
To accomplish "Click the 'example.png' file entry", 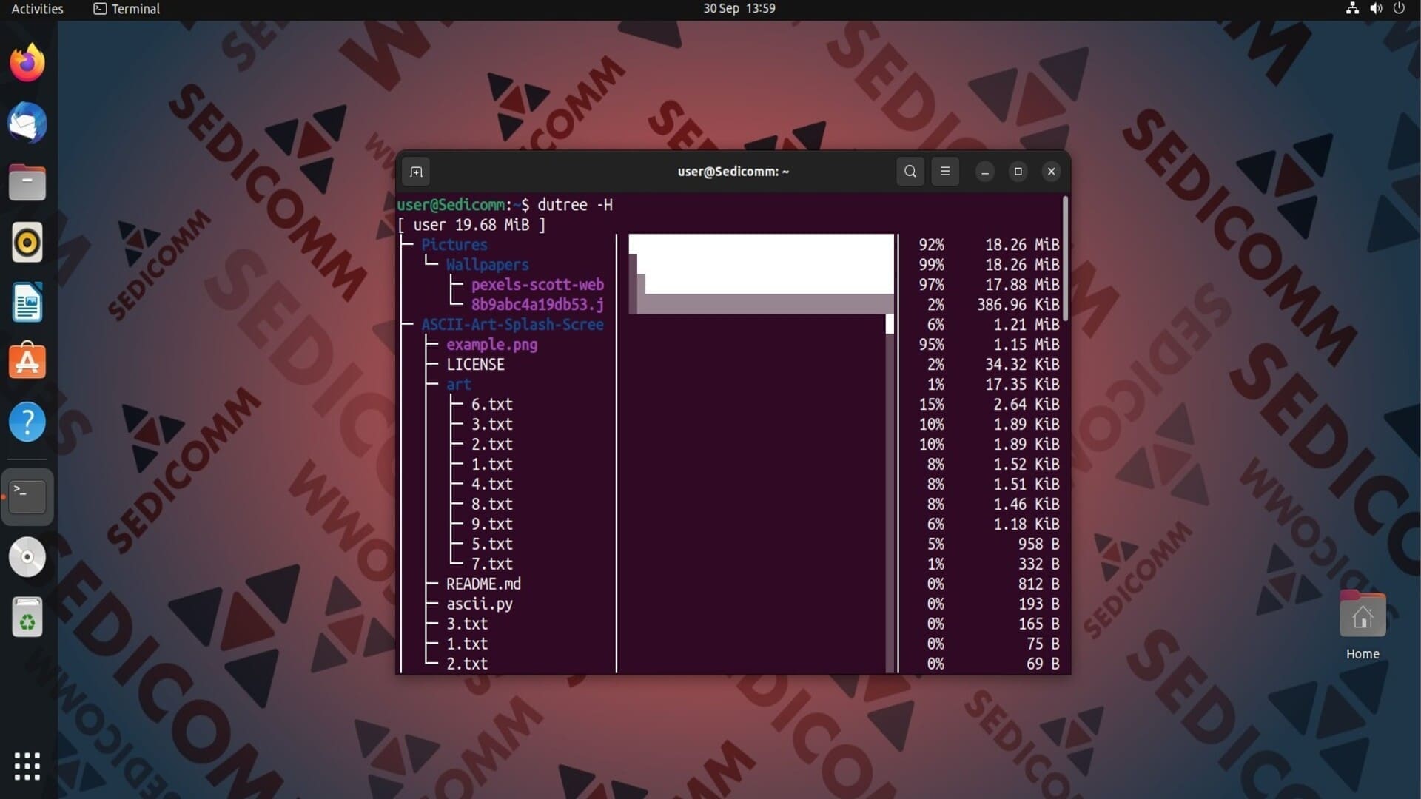I will pos(491,345).
